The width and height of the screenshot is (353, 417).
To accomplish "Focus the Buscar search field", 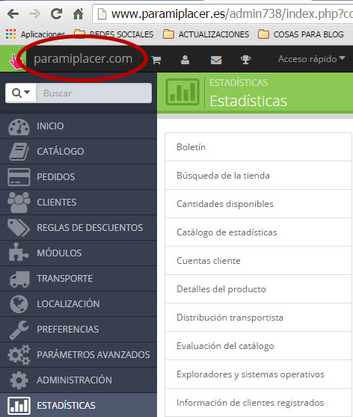I will [94, 93].
